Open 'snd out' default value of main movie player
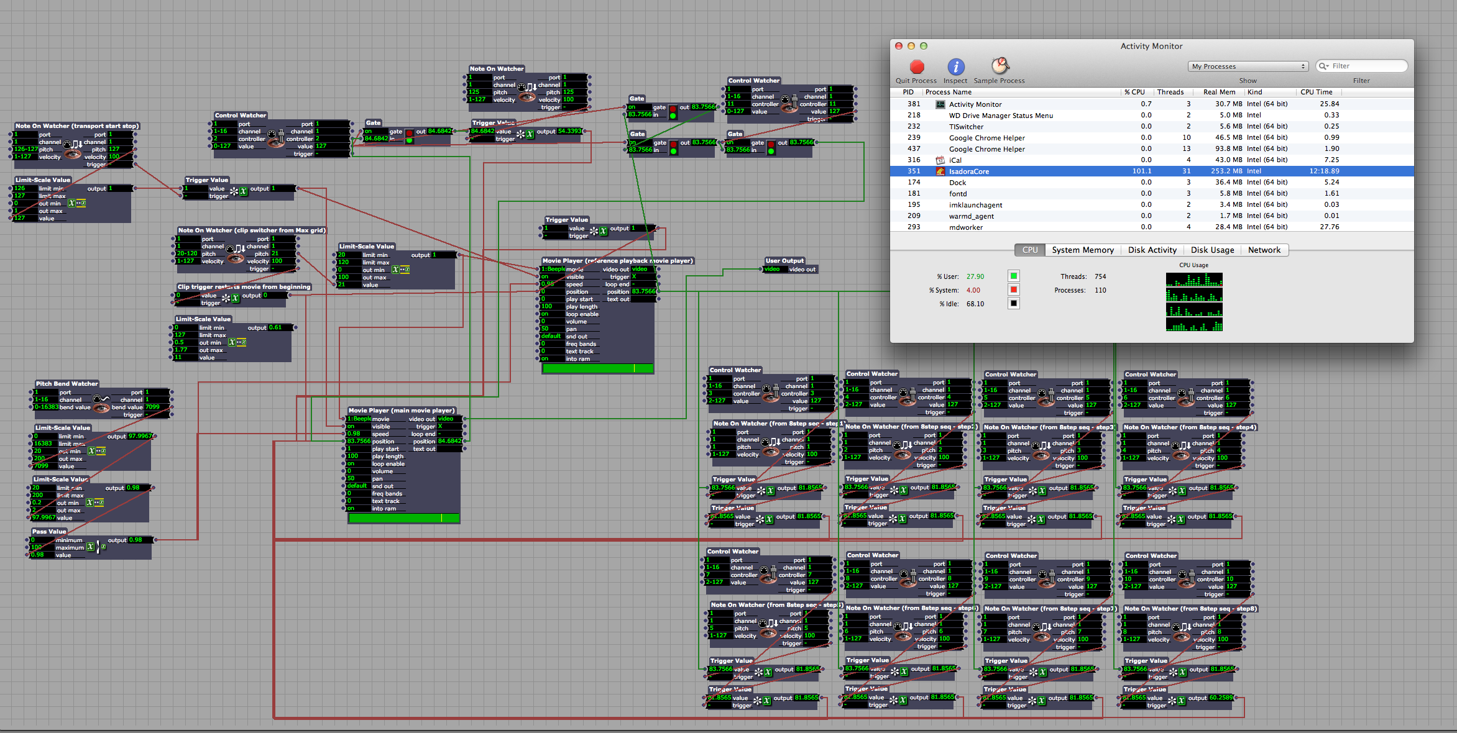The image size is (1457, 733). (358, 486)
